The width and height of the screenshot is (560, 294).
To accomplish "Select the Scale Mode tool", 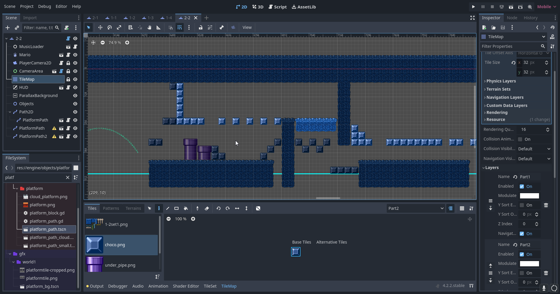I will (x=119, y=27).
